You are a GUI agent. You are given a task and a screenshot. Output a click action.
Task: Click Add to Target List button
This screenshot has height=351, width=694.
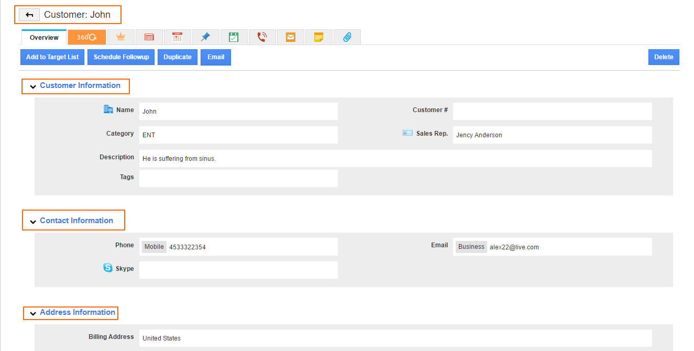pyautogui.click(x=52, y=57)
